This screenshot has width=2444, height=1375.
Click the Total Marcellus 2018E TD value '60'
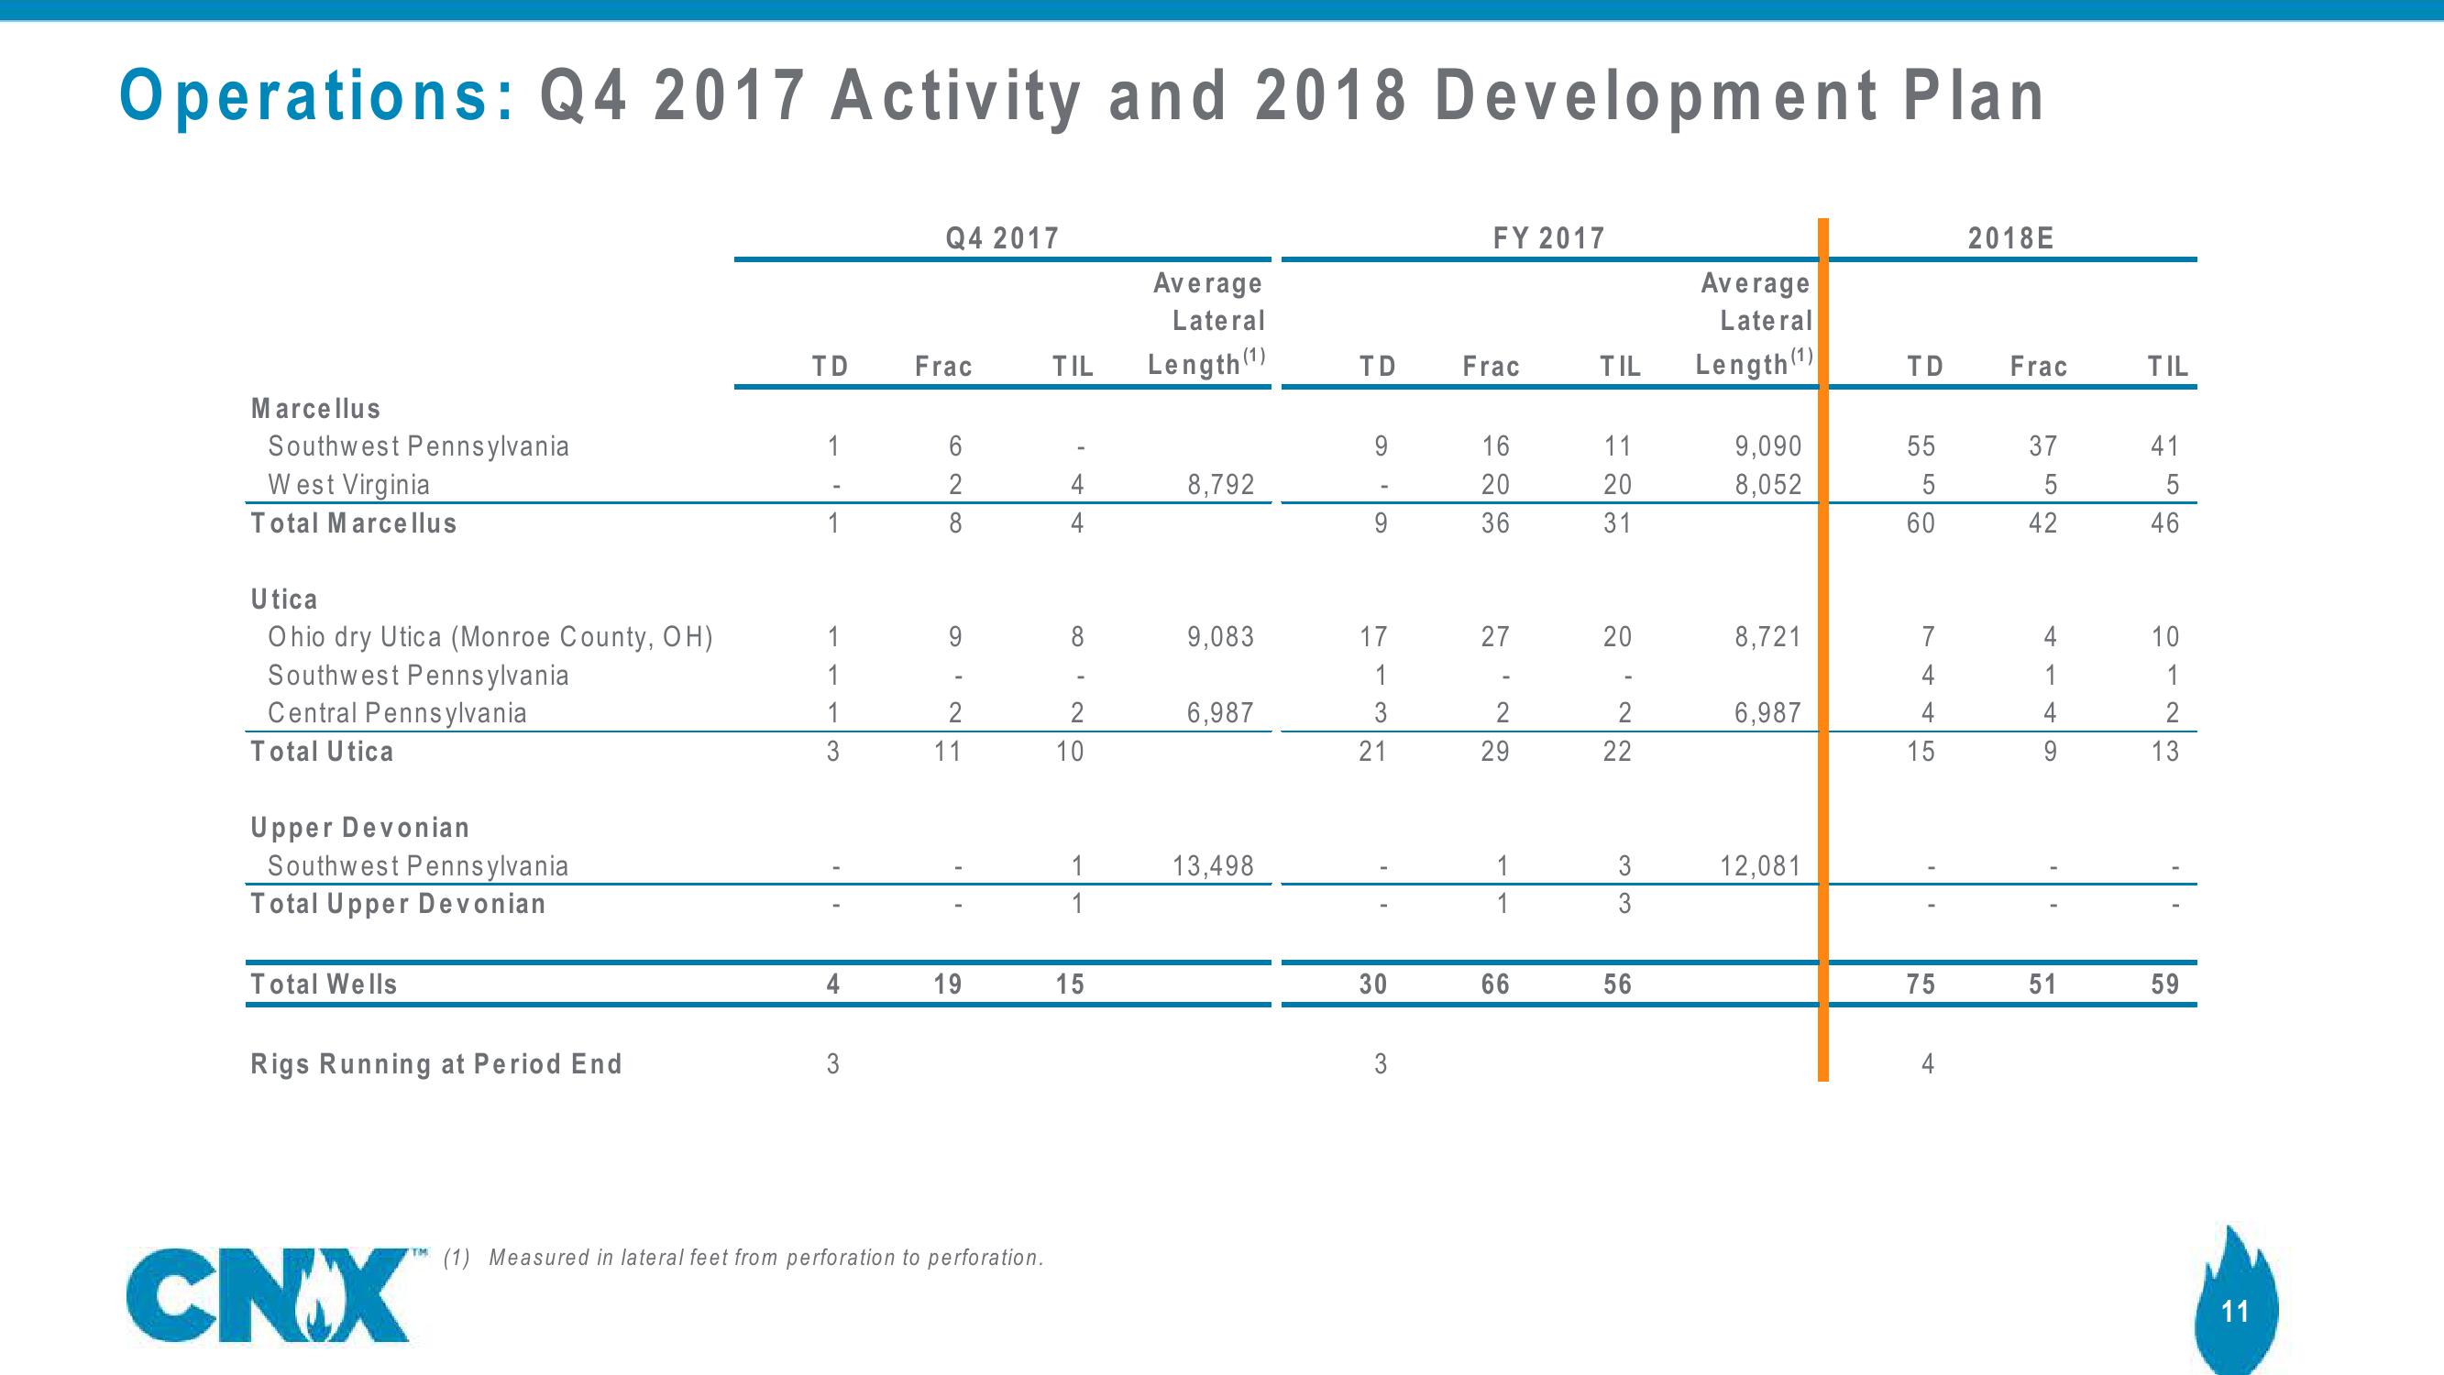point(1921,522)
